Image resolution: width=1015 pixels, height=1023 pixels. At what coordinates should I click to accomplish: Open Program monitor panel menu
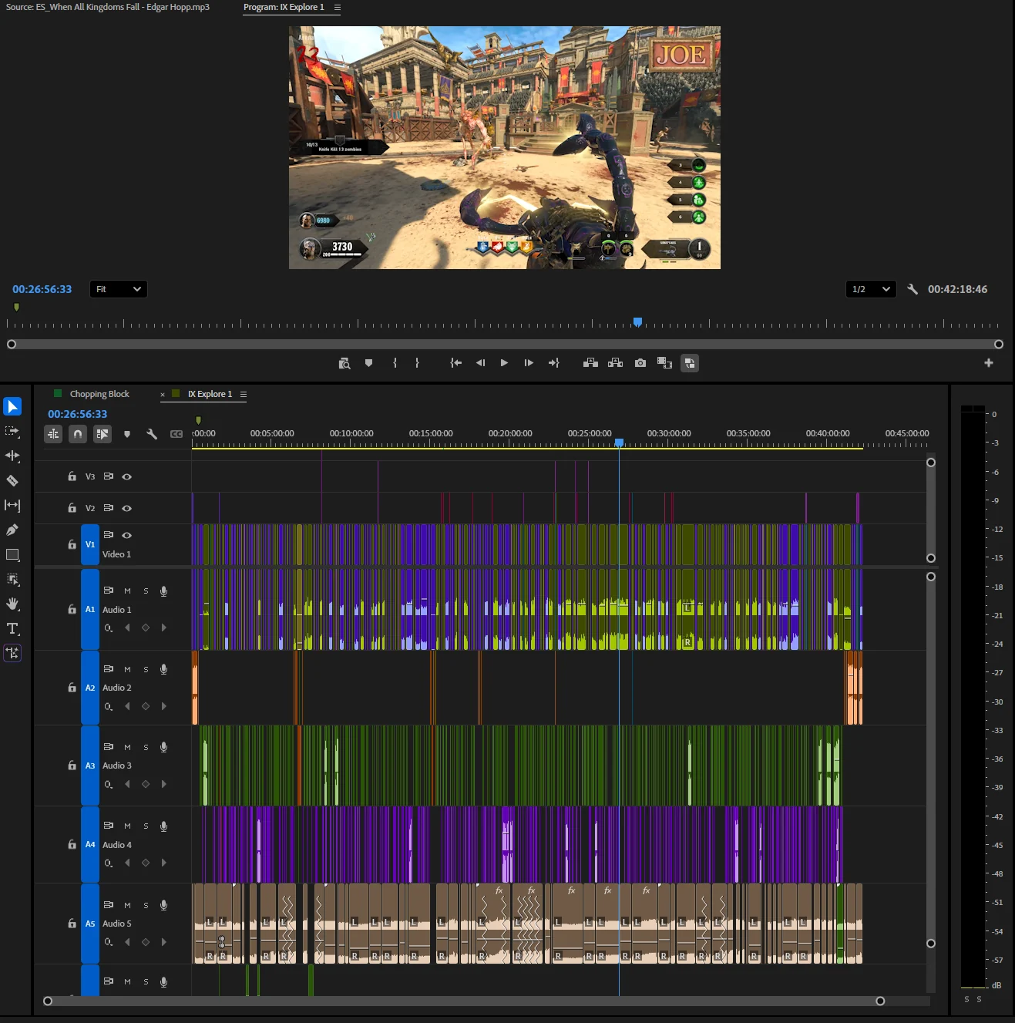pos(337,7)
